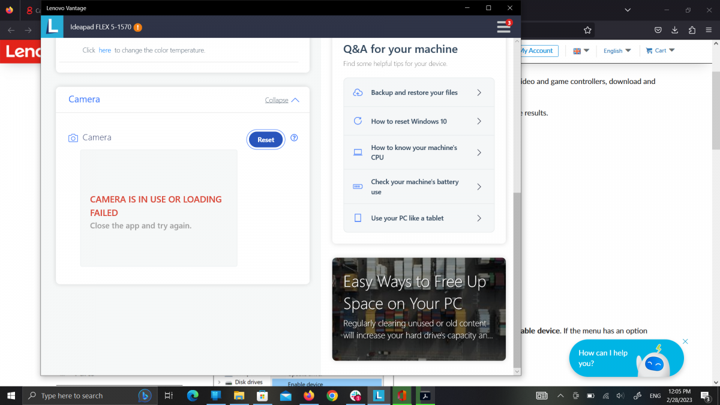Open the volume control in system tray
This screenshot has width=720, height=405.
point(620,395)
